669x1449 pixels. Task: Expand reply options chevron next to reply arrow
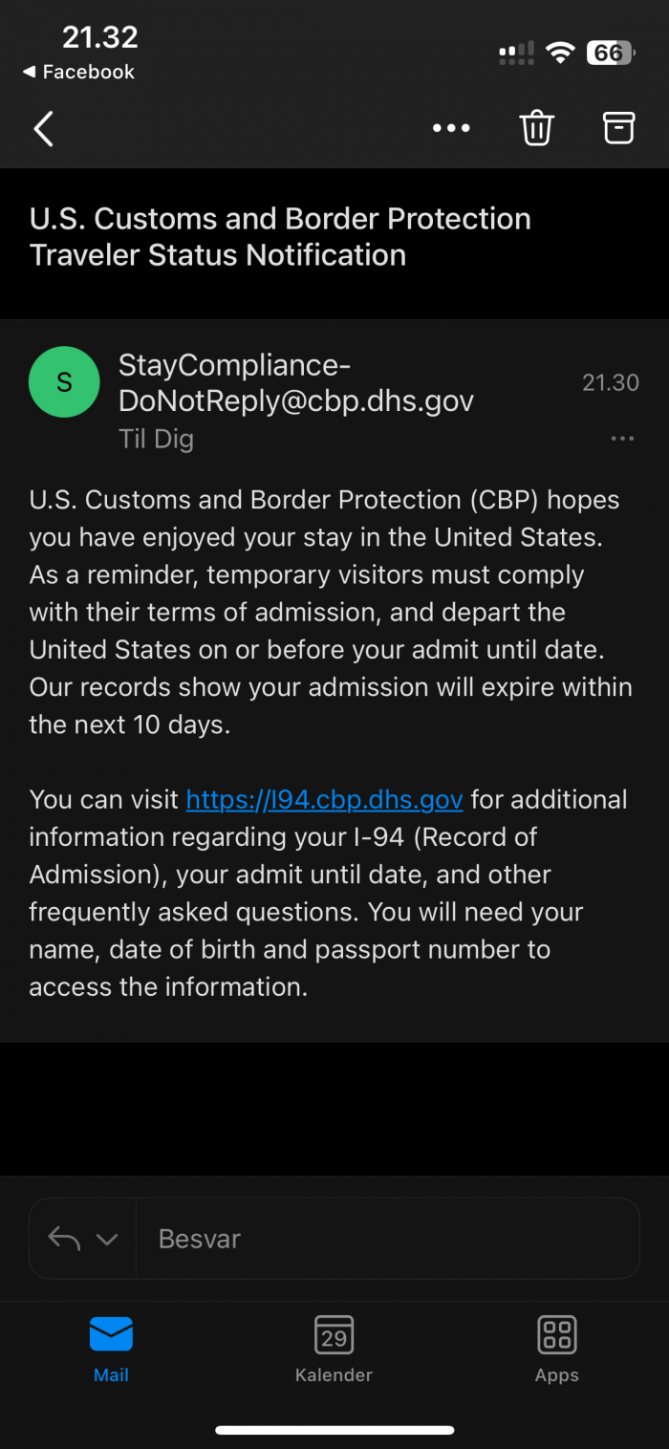coord(107,1239)
